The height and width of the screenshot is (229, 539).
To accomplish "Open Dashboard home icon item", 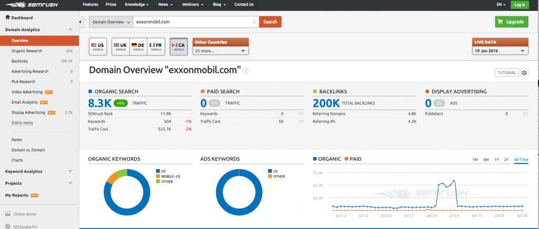I will [x=7, y=17].
